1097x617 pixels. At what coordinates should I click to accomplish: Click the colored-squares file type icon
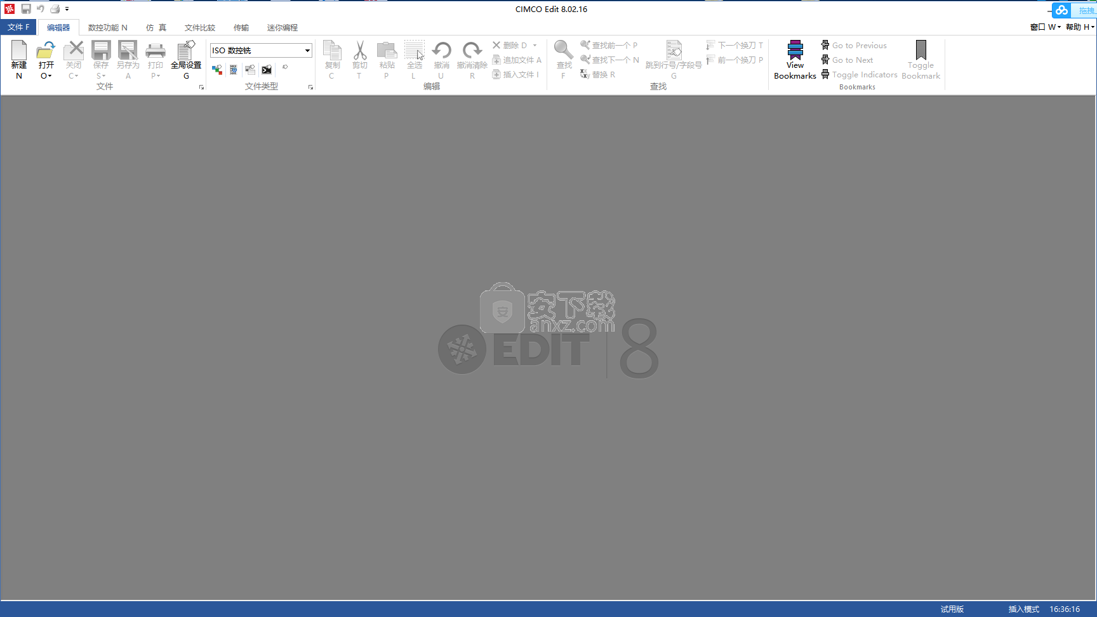217,70
